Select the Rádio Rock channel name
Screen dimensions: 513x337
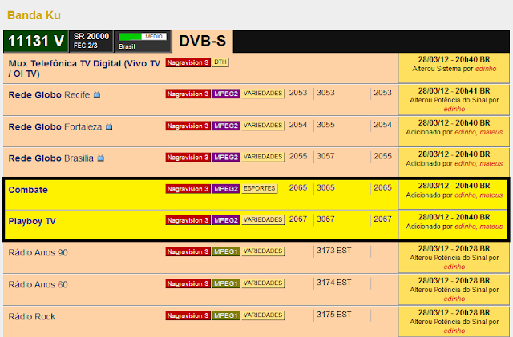tap(32, 316)
